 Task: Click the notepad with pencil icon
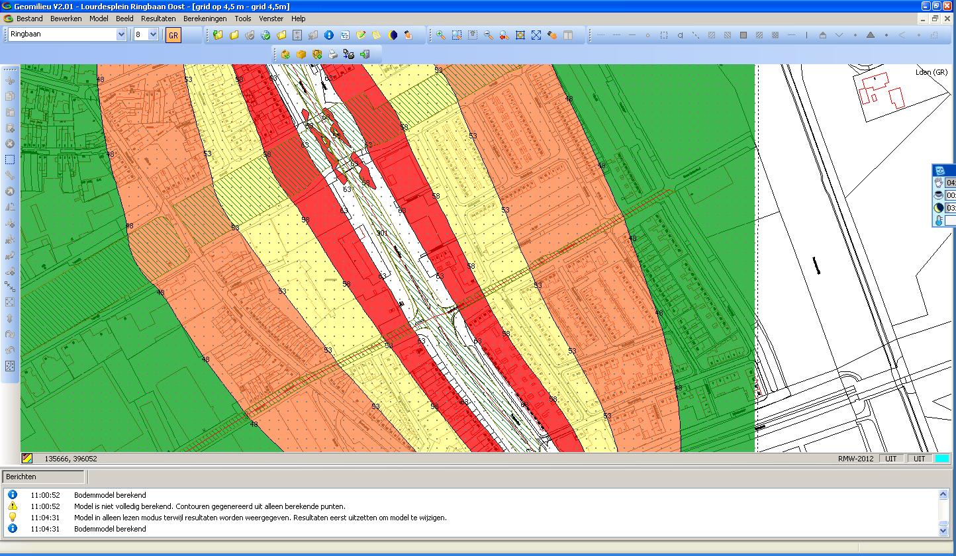point(361,35)
